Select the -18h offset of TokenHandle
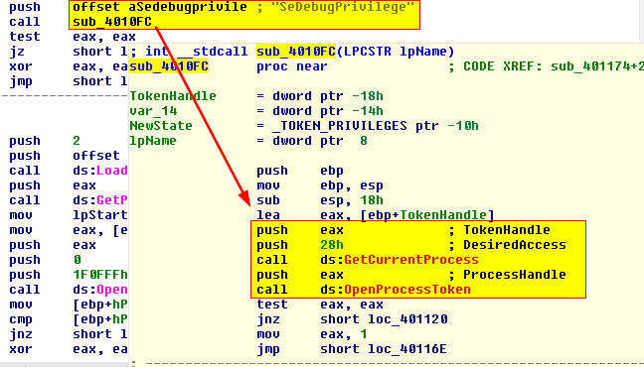Screen dimensions: 644x367 tap(368, 96)
